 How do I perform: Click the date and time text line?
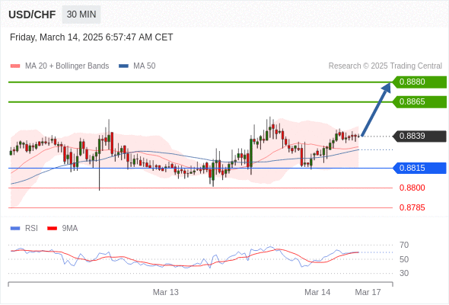(91, 37)
